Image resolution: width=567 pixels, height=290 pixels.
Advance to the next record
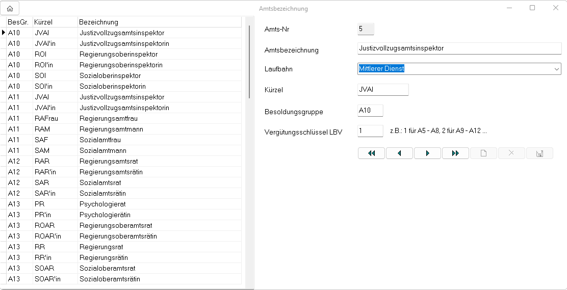click(427, 153)
